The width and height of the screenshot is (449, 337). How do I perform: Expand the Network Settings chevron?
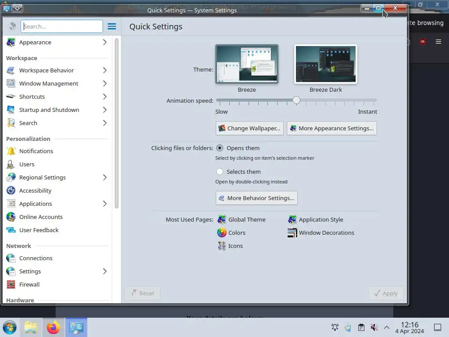tap(105, 271)
